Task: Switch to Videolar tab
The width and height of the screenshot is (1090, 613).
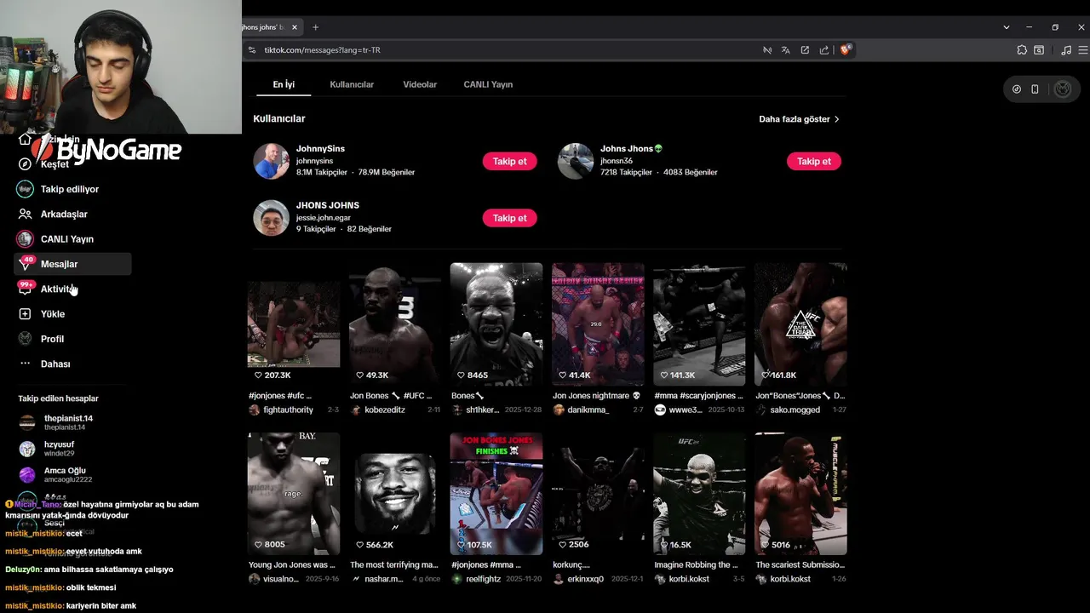Action: [420, 84]
